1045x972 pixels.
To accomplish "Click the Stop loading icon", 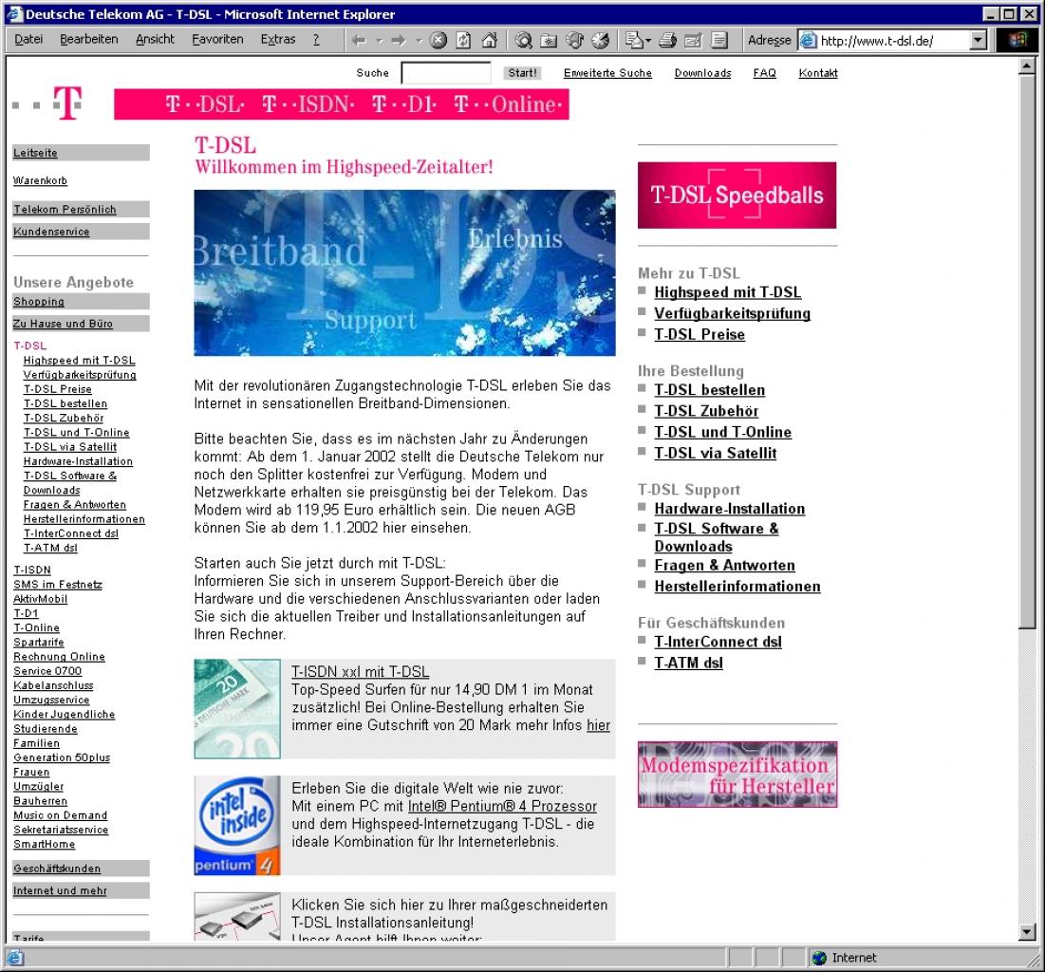I will tap(438, 41).
